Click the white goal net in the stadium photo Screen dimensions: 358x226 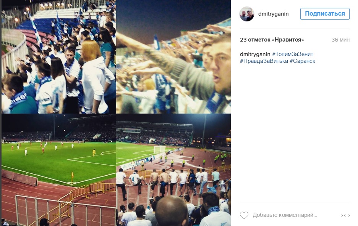click(160, 149)
